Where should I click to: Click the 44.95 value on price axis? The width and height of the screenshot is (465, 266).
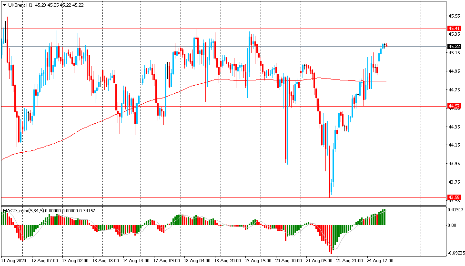[x=454, y=71]
